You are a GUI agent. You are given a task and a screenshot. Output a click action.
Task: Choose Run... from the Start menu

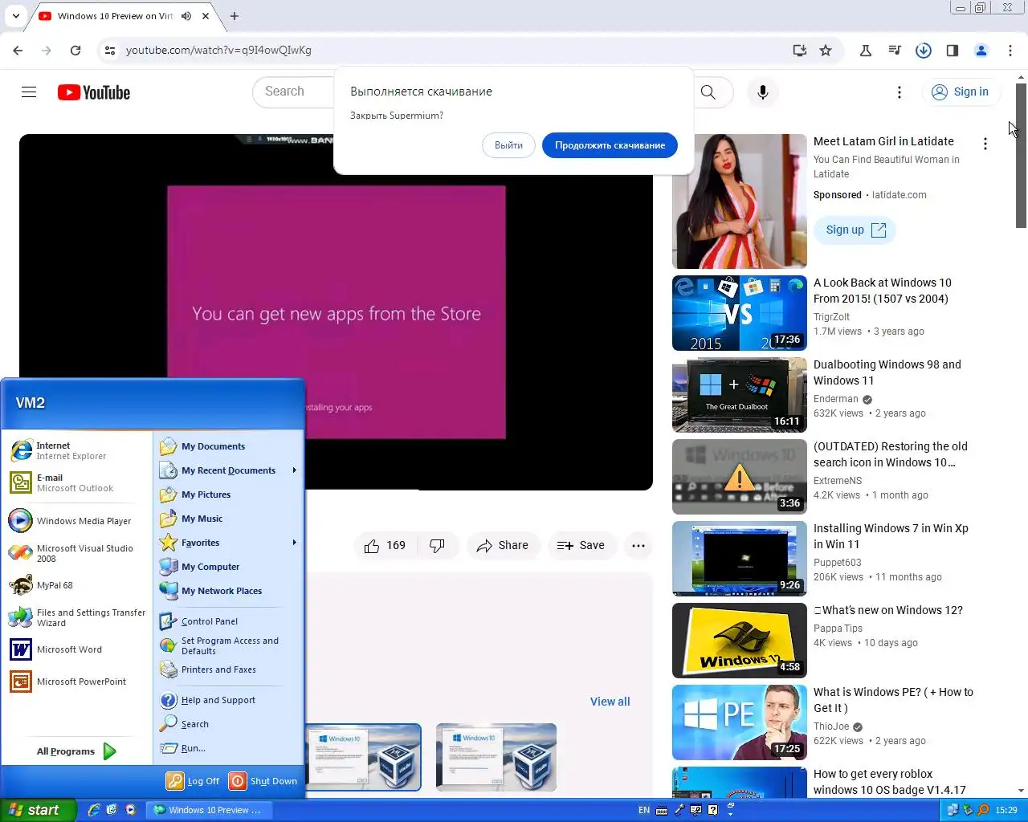(193, 748)
